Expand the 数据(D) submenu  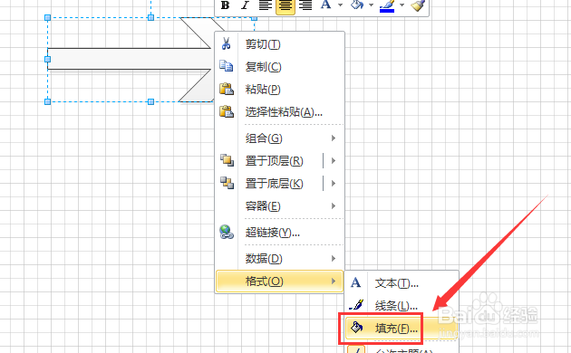click(x=279, y=259)
